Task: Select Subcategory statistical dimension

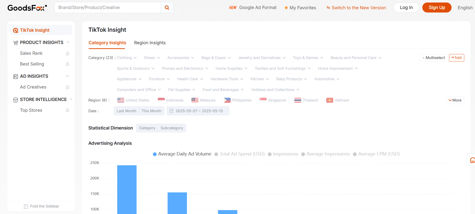Action: 172,128
